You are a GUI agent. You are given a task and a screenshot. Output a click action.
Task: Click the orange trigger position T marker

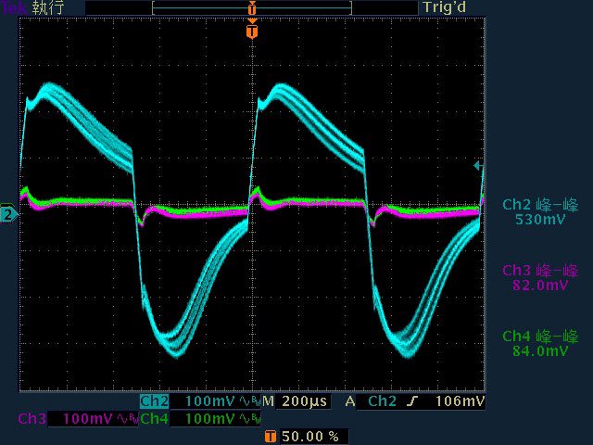click(x=251, y=32)
